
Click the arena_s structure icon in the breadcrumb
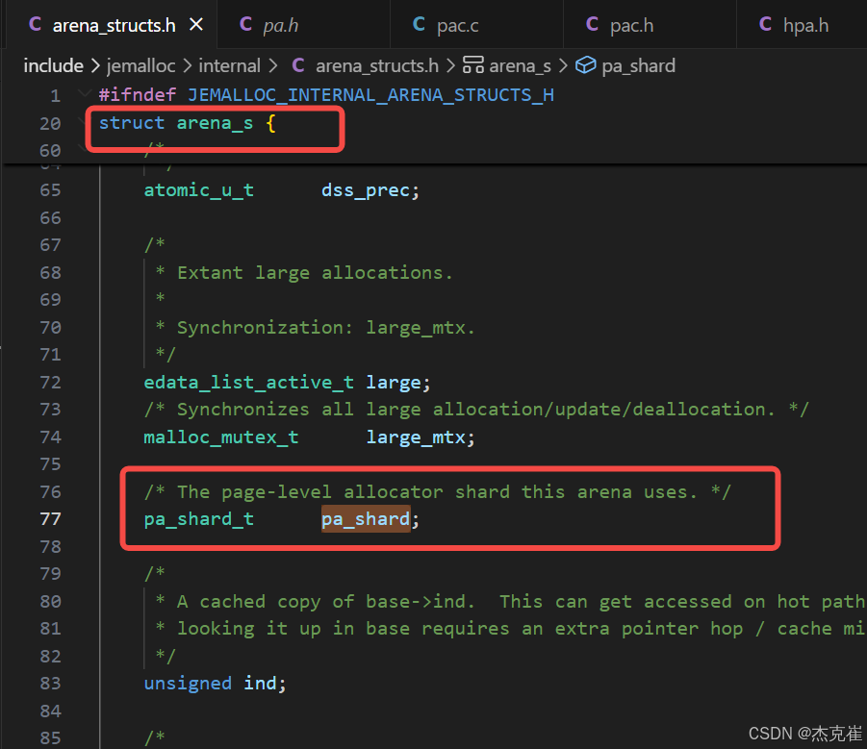(x=472, y=65)
